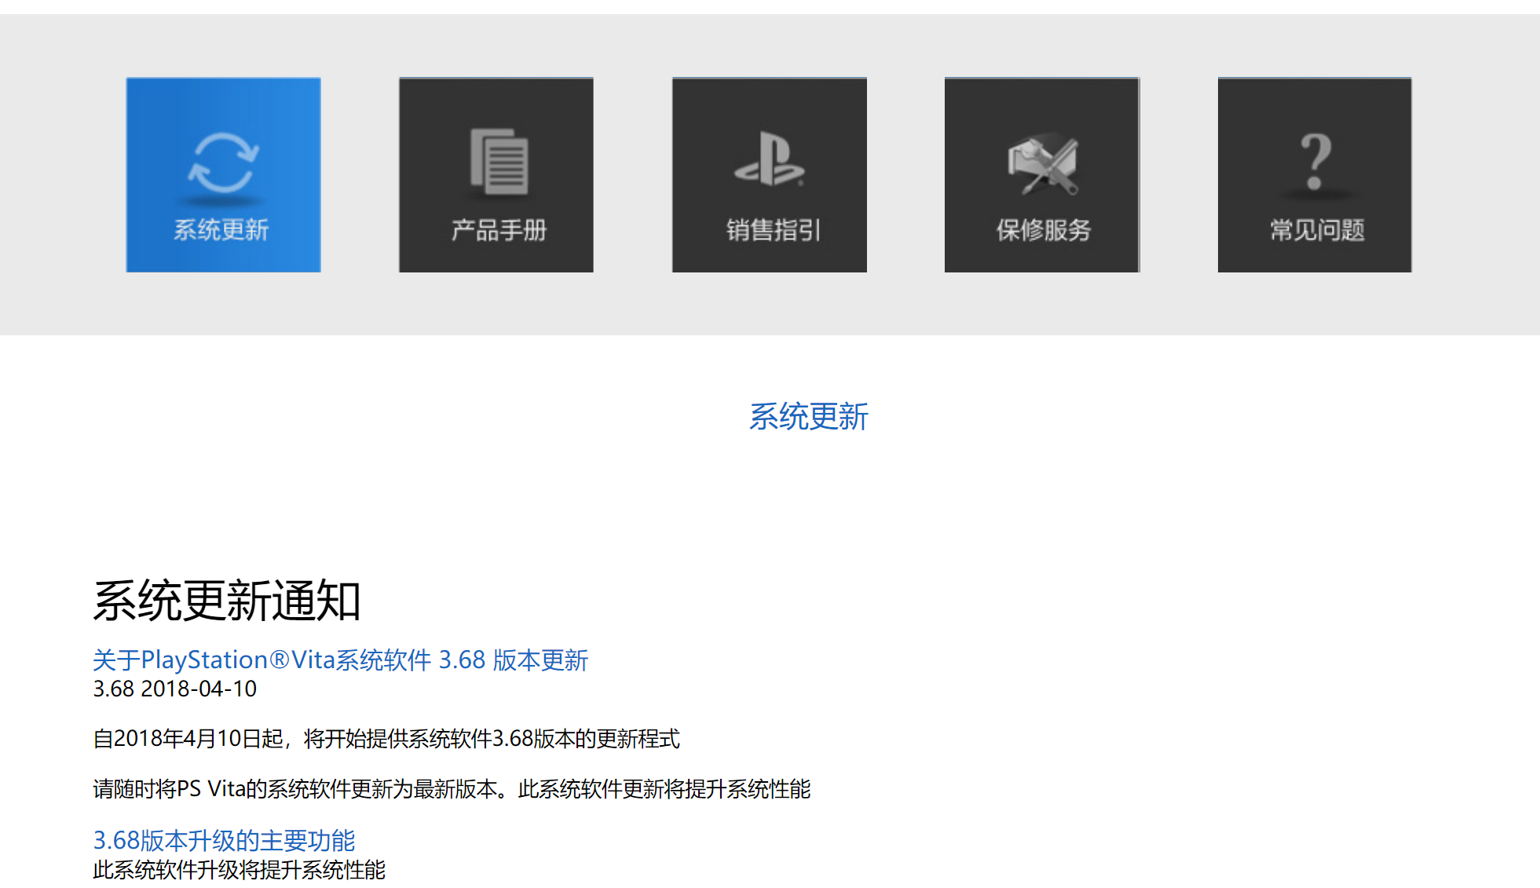The height and width of the screenshot is (888, 1540).
Task: Open the 常见问题 tile label
Action: coord(1317,230)
